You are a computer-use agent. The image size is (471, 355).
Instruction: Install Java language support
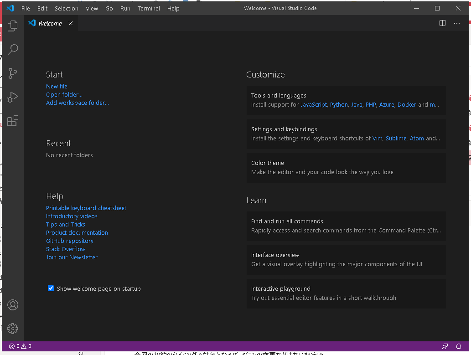pos(357,104)
